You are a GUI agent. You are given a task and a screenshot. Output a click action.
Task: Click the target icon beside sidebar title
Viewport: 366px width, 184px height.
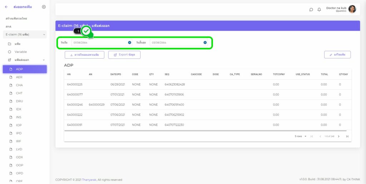point(44,7)
